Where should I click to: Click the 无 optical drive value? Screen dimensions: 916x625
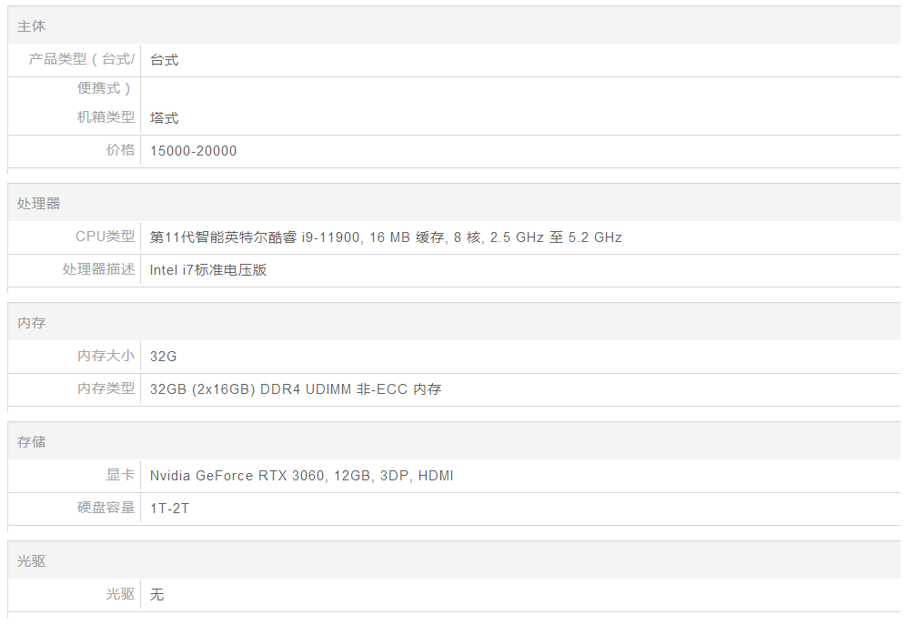click(x=156, y=595)
